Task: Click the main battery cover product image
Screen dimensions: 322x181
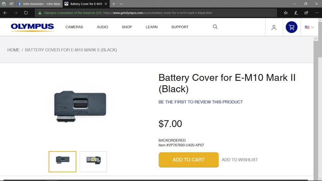Action: (x=80, y=106)
